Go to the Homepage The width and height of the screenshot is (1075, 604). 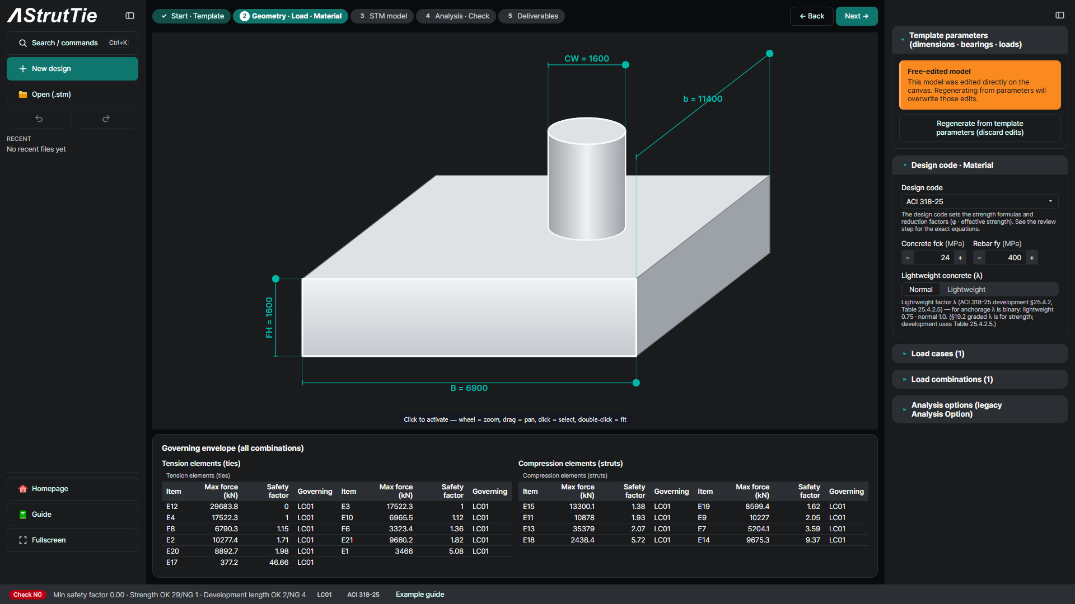72,489
